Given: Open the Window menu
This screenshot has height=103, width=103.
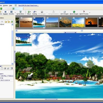Looking at the screenshot, I should pos(5,5).
